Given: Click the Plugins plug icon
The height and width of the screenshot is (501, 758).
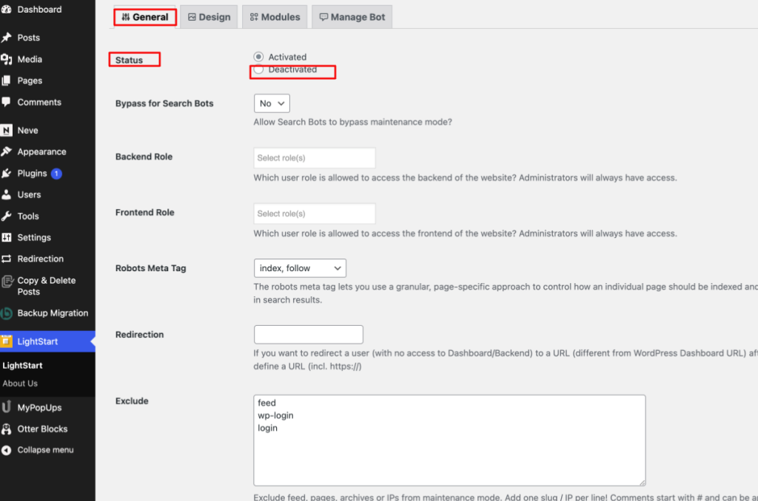Looking at the screenshot, I should tap(6, 173).
